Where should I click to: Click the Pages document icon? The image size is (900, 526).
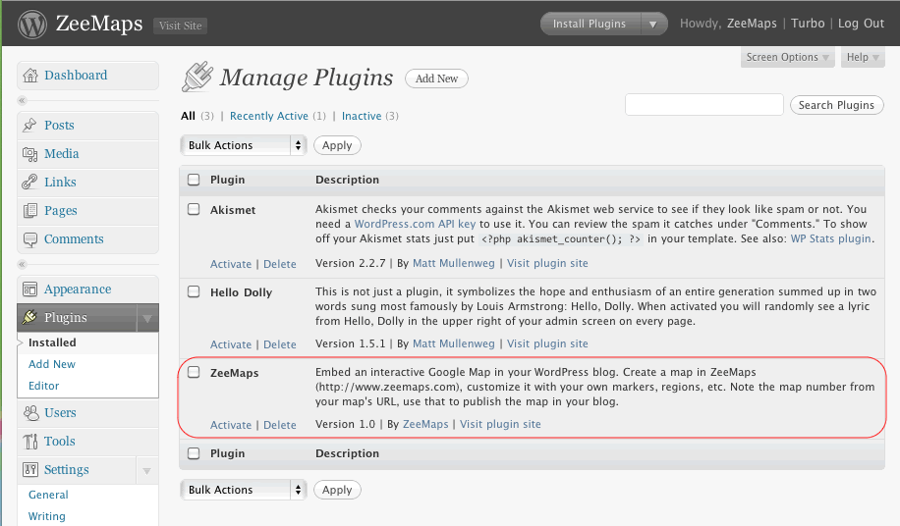click(29, 210)
